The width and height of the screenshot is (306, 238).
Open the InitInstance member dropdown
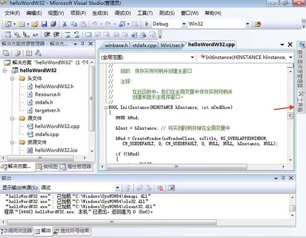[291, 57]
